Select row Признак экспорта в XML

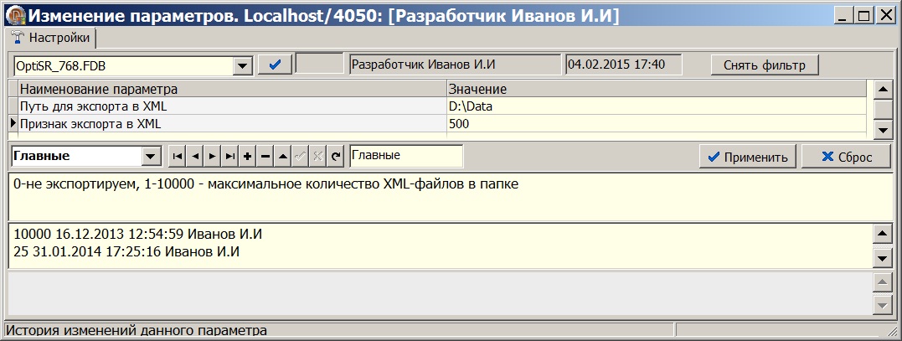point(232,123)
